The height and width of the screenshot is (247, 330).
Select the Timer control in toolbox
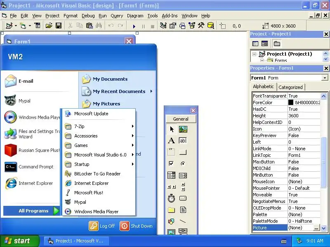(x=172, y=198)
